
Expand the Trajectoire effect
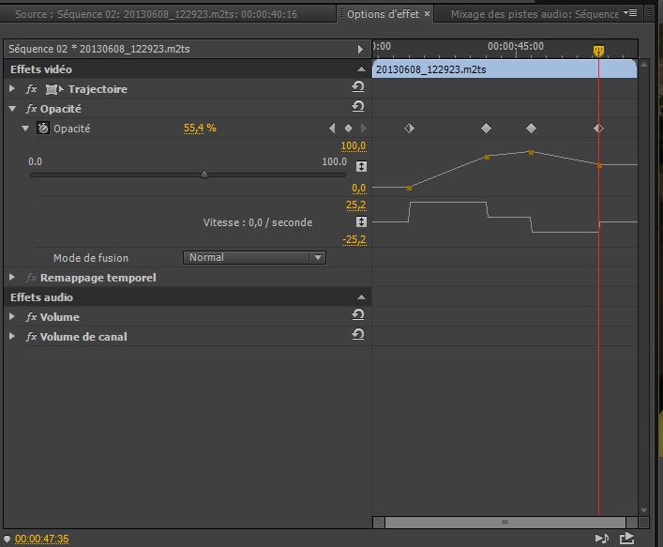[12, 89]
